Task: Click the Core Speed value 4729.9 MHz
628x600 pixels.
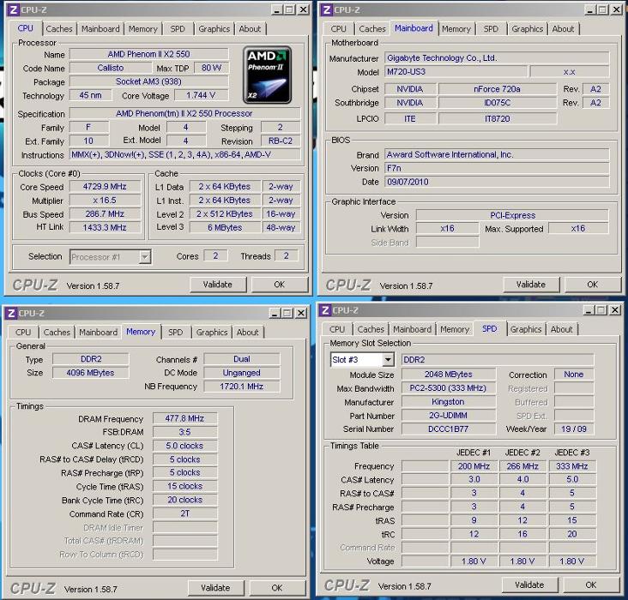Action: [x=105, y=187]
